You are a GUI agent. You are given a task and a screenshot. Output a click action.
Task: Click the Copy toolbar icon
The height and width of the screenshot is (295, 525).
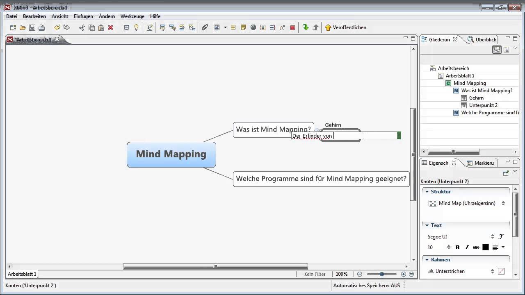91,27
